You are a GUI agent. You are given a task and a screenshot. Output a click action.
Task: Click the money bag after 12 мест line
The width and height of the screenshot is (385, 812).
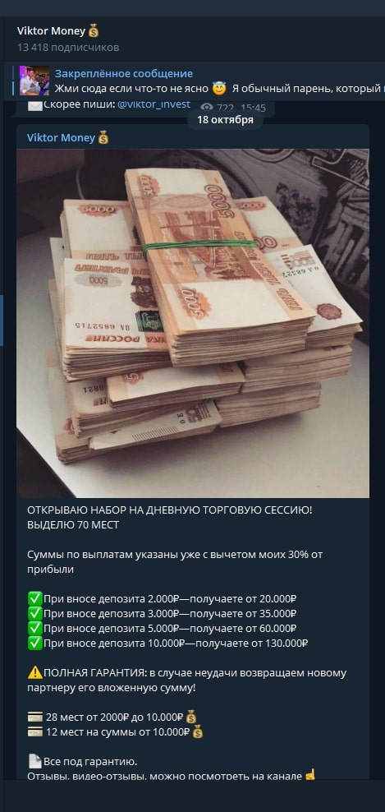click(197, 732)
